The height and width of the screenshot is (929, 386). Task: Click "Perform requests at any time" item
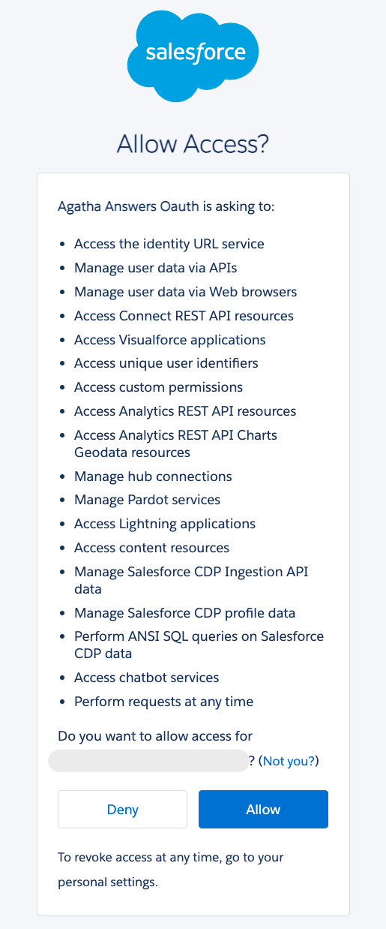point(163,702)
